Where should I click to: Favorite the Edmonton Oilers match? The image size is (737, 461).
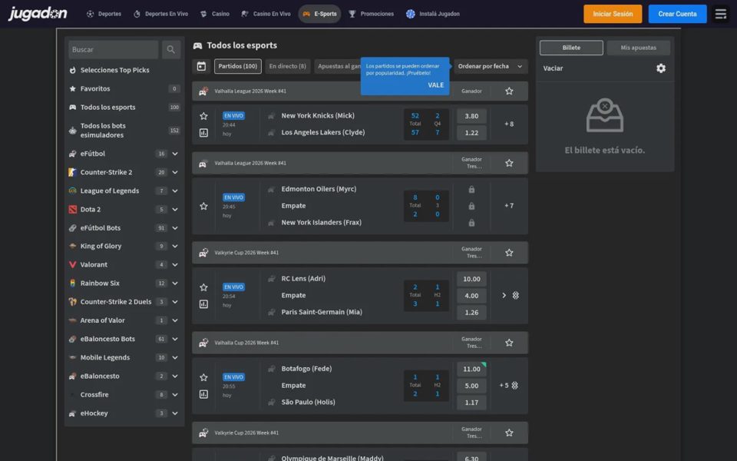coord(203,206)
